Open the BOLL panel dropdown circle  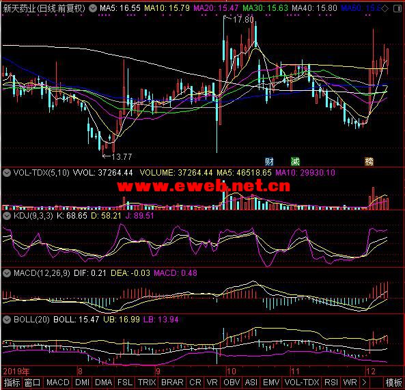[7, 320]
